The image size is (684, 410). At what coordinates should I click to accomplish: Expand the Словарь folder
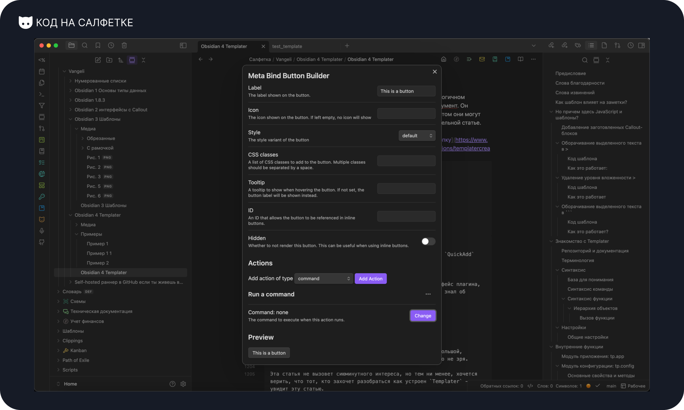point(58,292)
